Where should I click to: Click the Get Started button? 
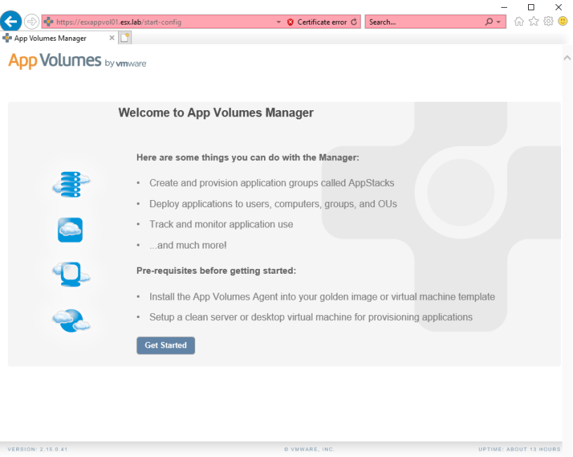[x=166, y=345]
